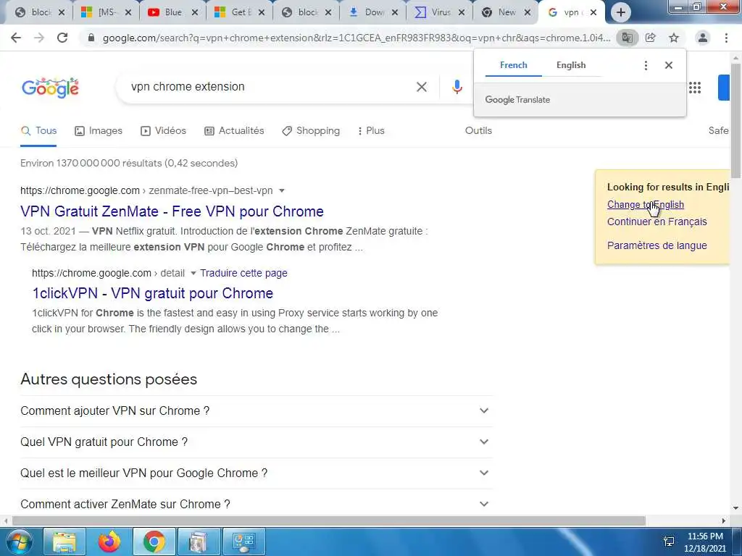Expand 'Quel est le meilleur VPN' question
The image size is (742, 556).
(257, 473)
